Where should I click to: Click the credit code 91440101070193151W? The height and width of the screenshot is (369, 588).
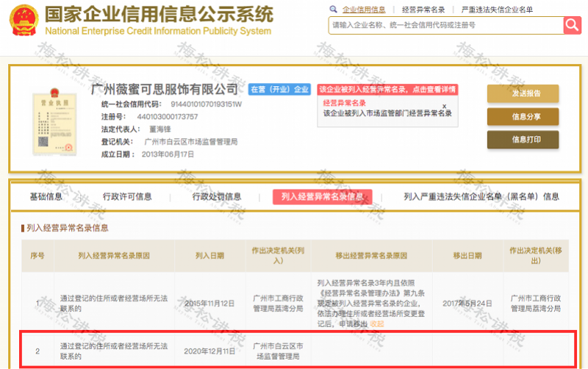point(207,104)
